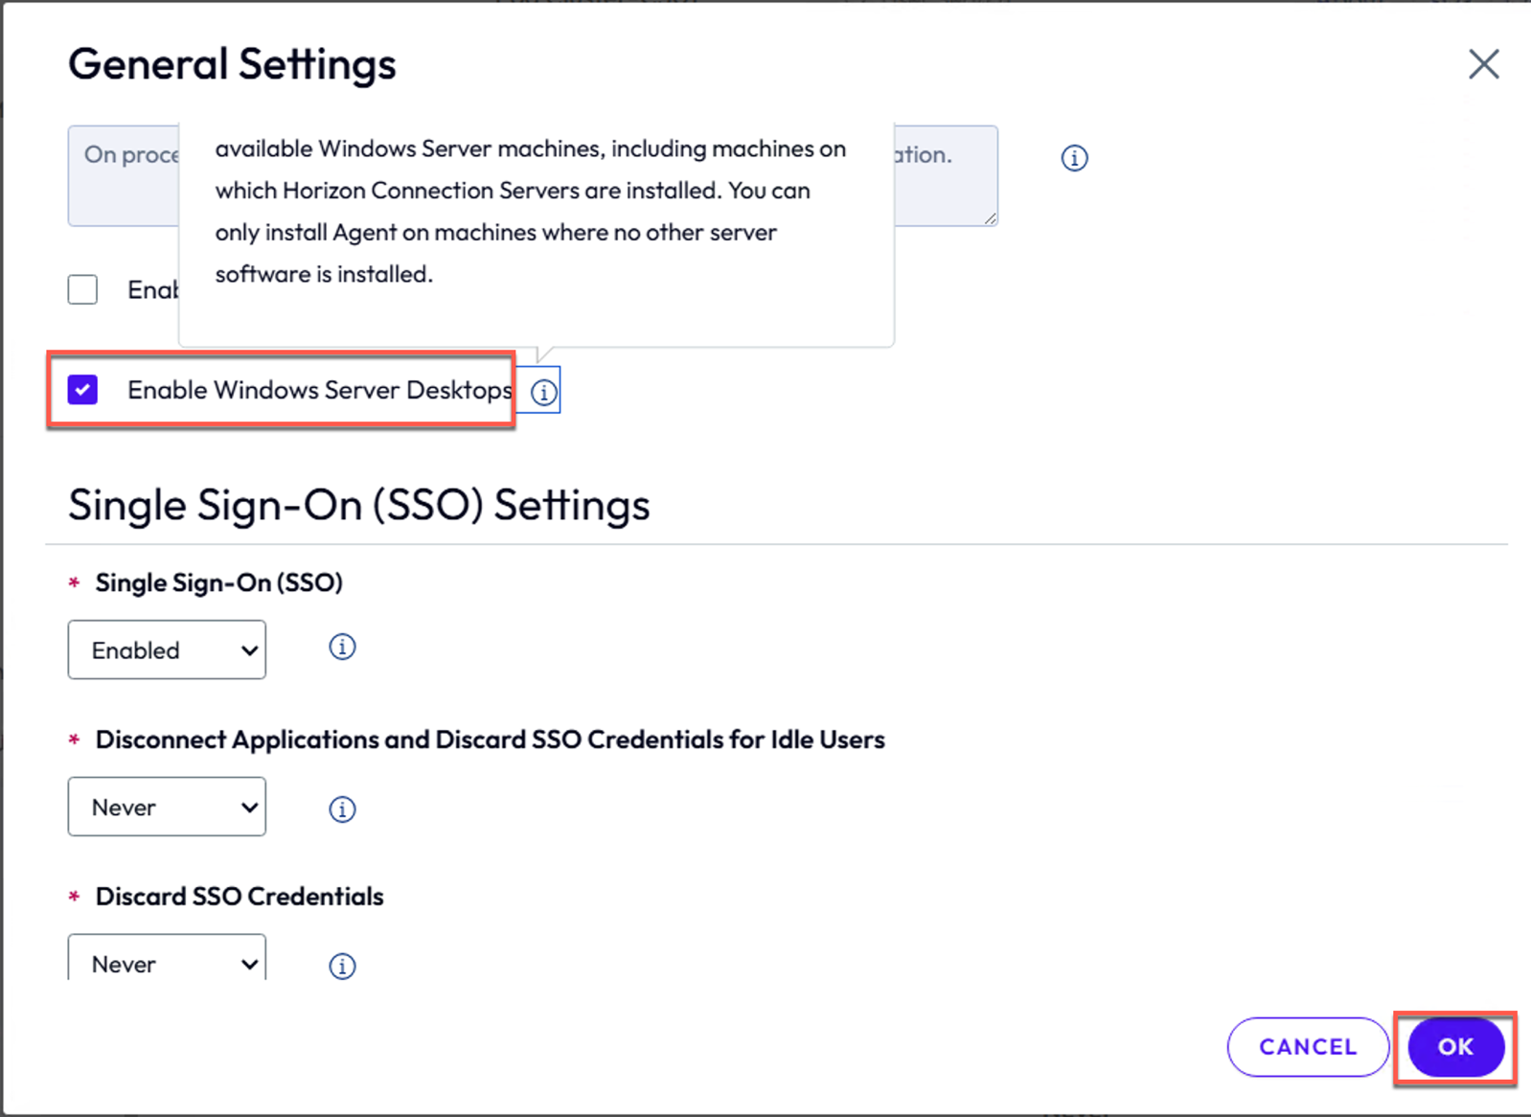Close the General Settings dialog with X
Viewport: 1531px width, 1117px height.
tap(1483, 64)
